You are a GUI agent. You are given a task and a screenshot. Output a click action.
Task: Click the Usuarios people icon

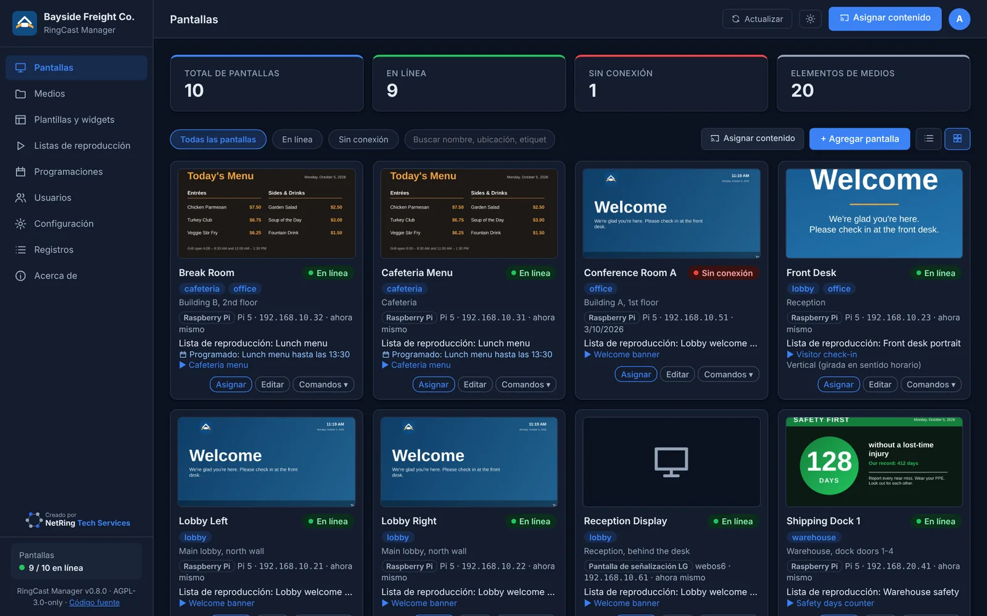(20, 198)
